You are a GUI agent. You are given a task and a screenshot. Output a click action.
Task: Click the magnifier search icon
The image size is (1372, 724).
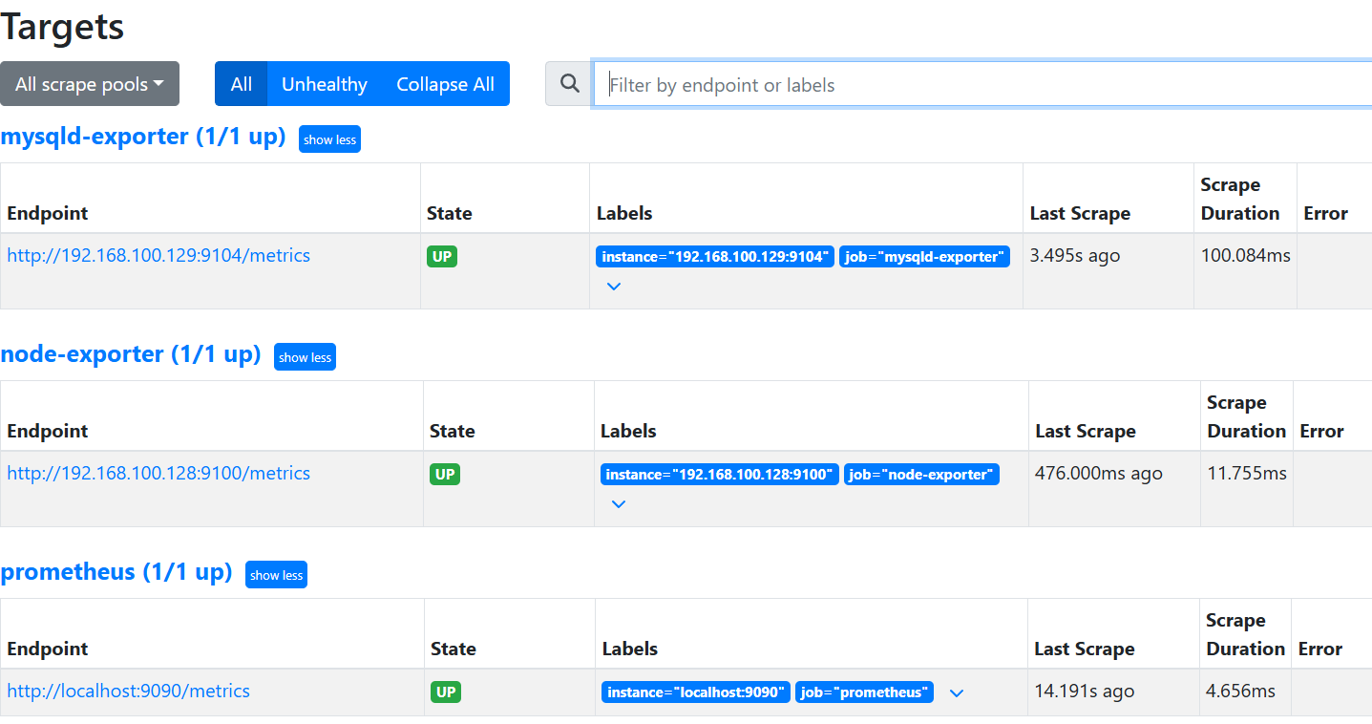[570, 84]
